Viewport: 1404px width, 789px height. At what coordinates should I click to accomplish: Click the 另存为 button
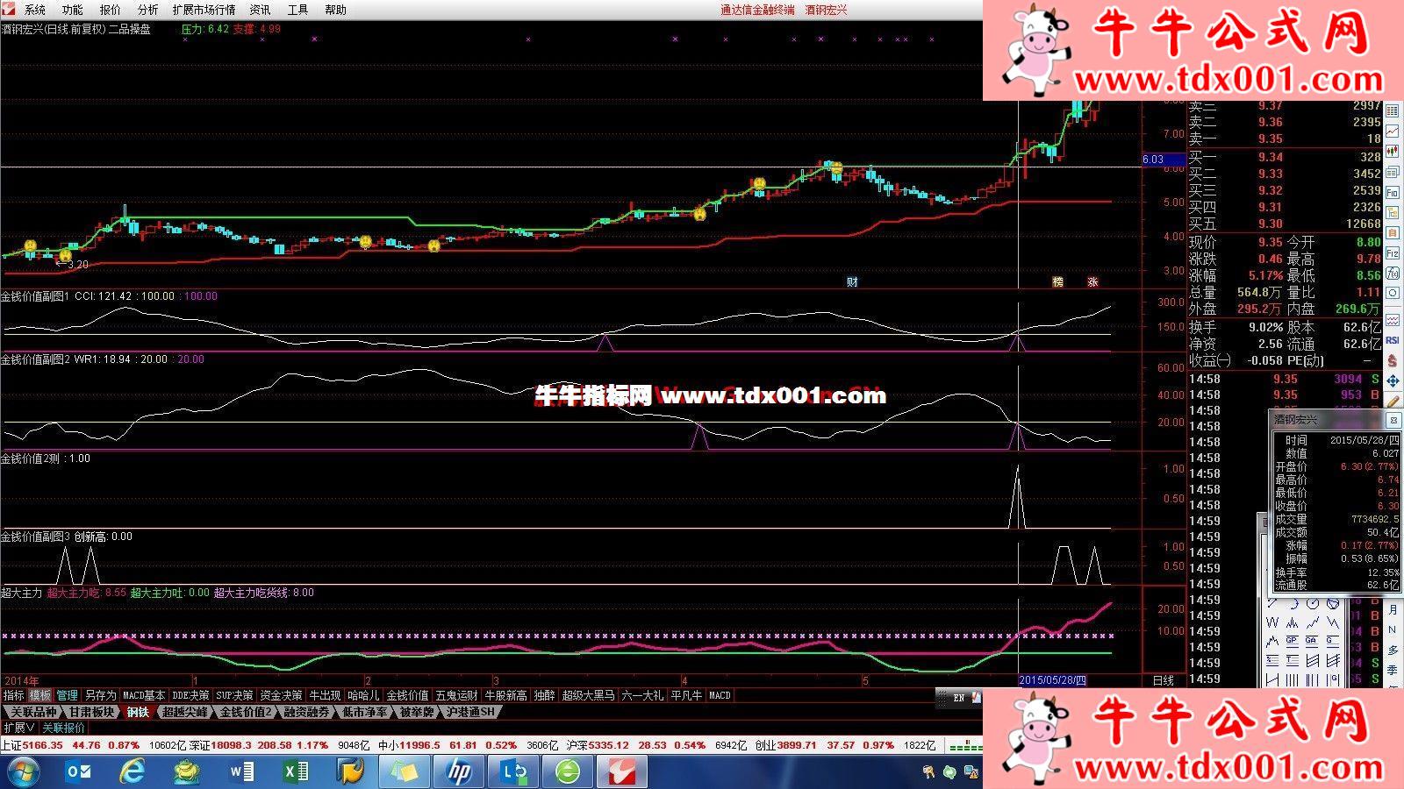[x=100, y=695]
